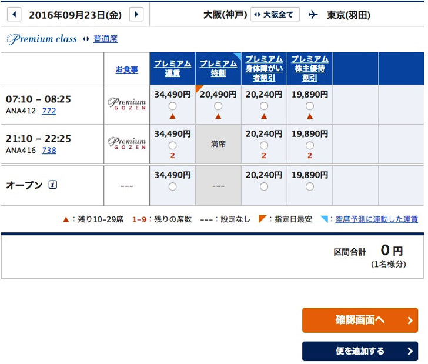This screenshot has width=428, height=364.
Task: Click flight number ANA412
Action: 21,111
